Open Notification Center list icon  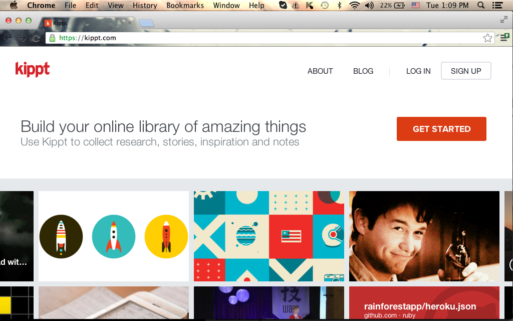(497, 5)
